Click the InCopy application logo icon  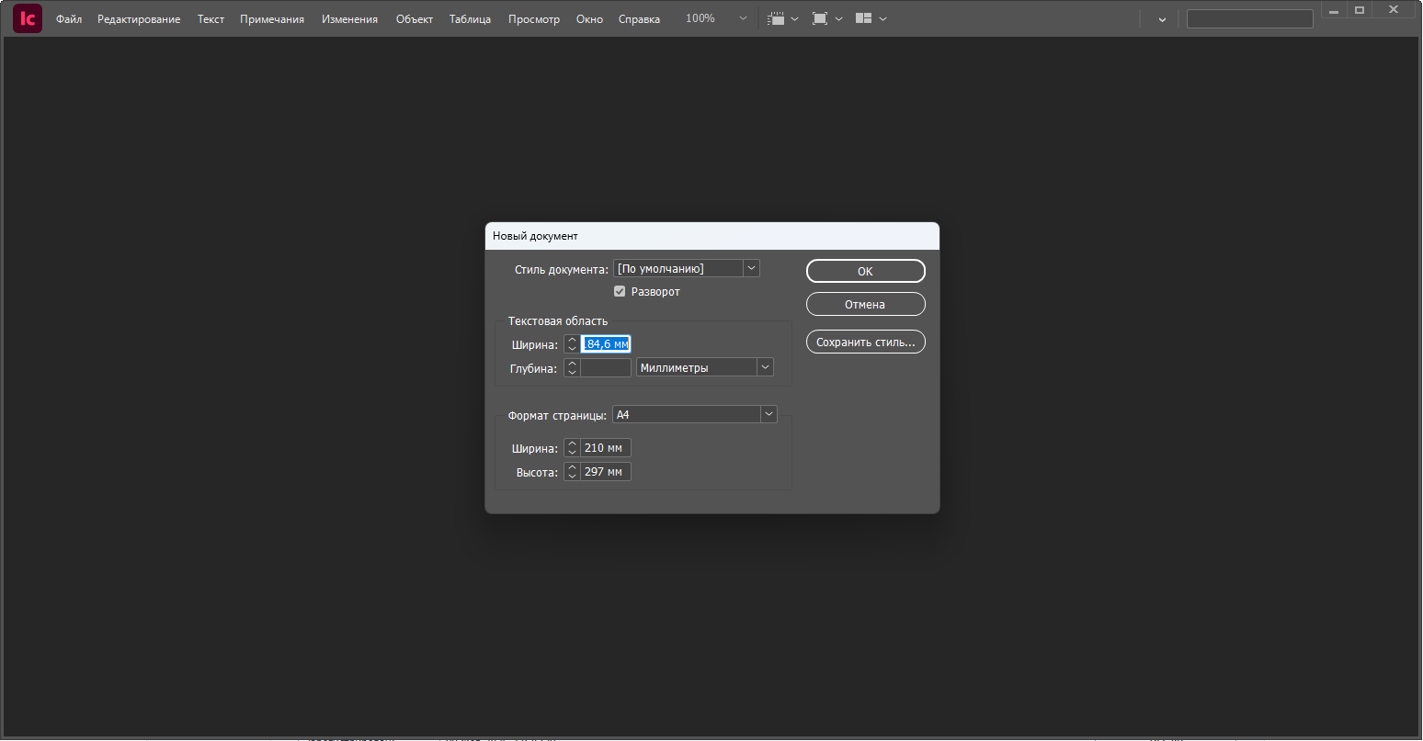point(28,18)
